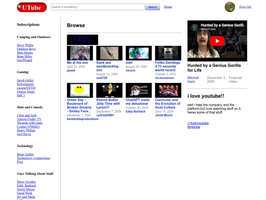Open uploader mr.movieman's channel
This screenshot has width=266, height=200.
tap(165, 78)
